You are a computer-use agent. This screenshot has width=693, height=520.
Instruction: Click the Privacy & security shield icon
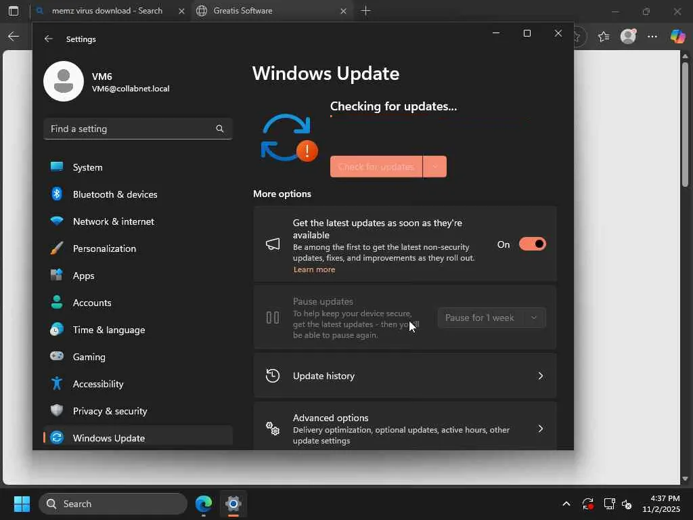point(57,410)
